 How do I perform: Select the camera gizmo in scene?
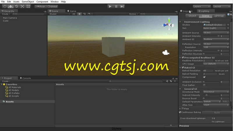(166, 53)
